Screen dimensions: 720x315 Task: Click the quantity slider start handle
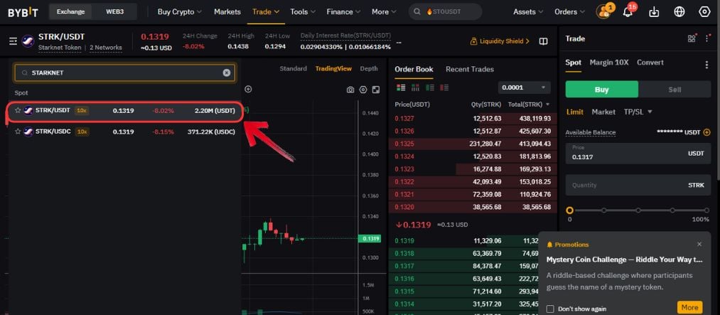click(x=570, y=210)
